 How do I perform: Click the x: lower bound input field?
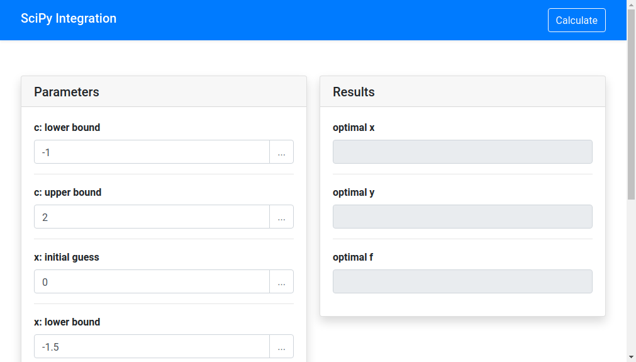coord(152,347)
